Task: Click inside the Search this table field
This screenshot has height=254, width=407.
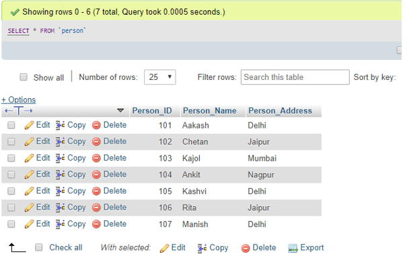Action: tap(295, 77)
